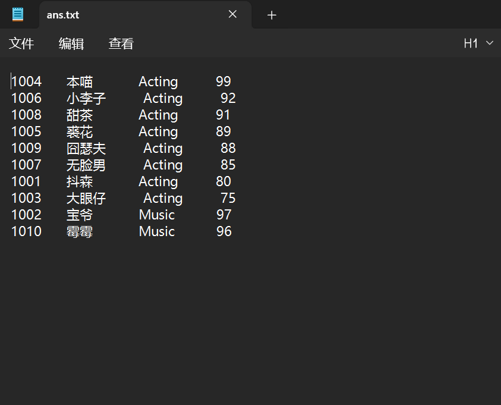501x405 pixels.
Task: Click the word Music beside 宝爷
Action: click(x=157, y=215)
